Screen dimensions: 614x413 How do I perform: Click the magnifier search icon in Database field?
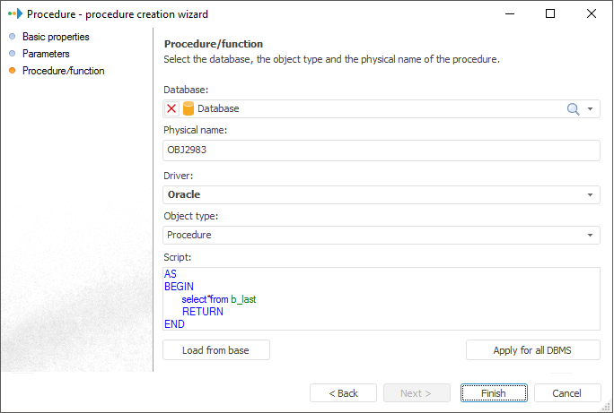(x=573, y=108)
